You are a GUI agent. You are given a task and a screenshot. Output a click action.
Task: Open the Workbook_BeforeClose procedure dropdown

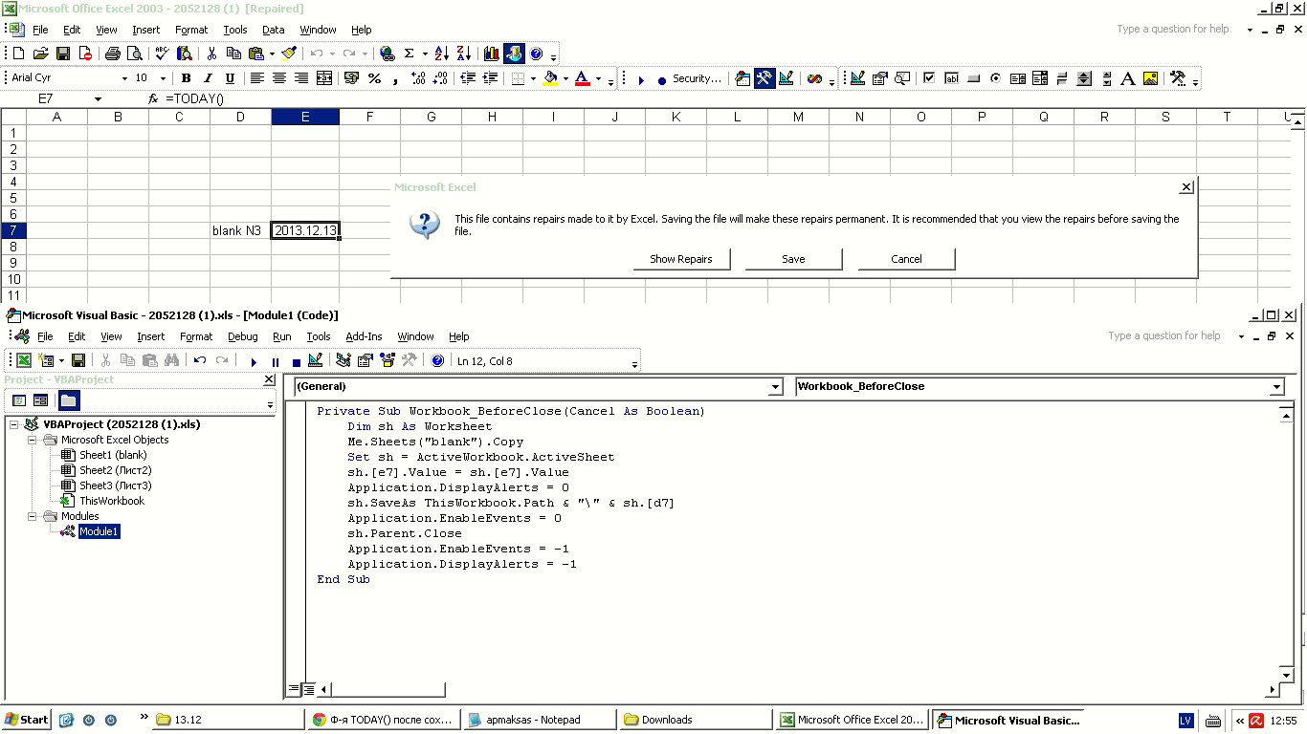[1276, 387]
